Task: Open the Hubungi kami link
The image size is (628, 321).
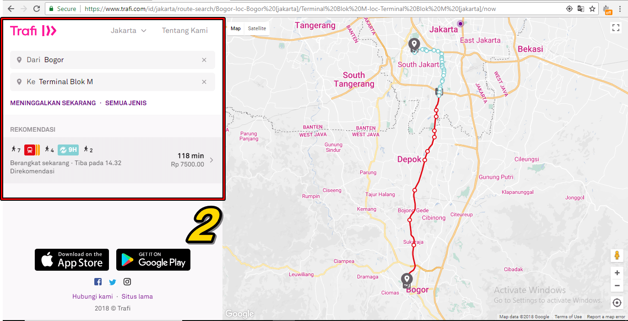Action: pyautogui.click(x=92, y=296)
